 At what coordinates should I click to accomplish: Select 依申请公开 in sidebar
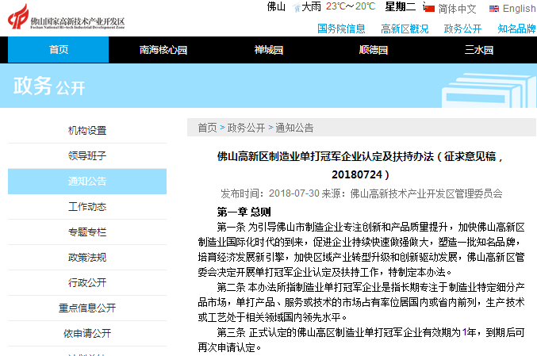pos(87,333)
